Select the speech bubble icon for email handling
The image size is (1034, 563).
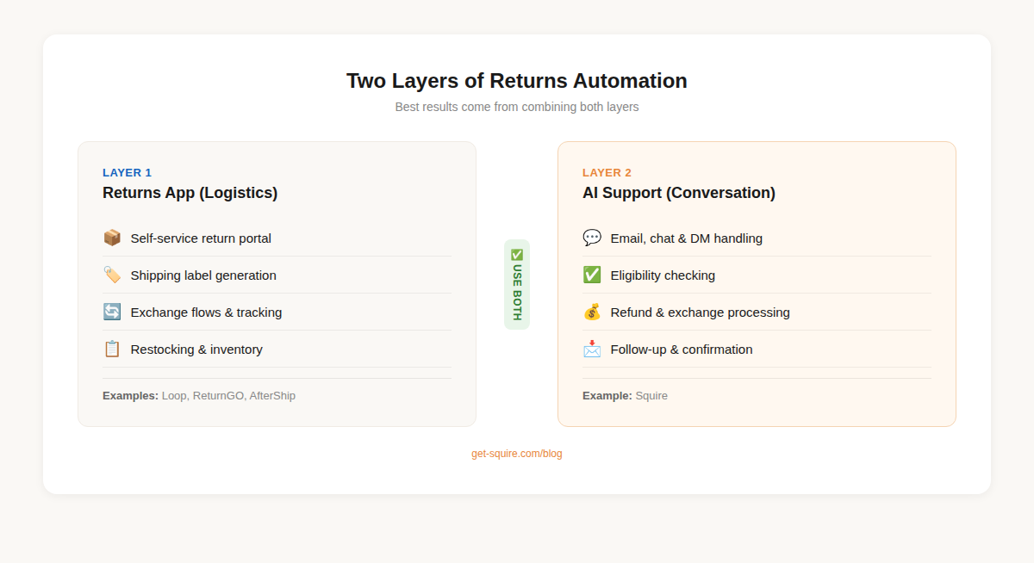(592, 238)
